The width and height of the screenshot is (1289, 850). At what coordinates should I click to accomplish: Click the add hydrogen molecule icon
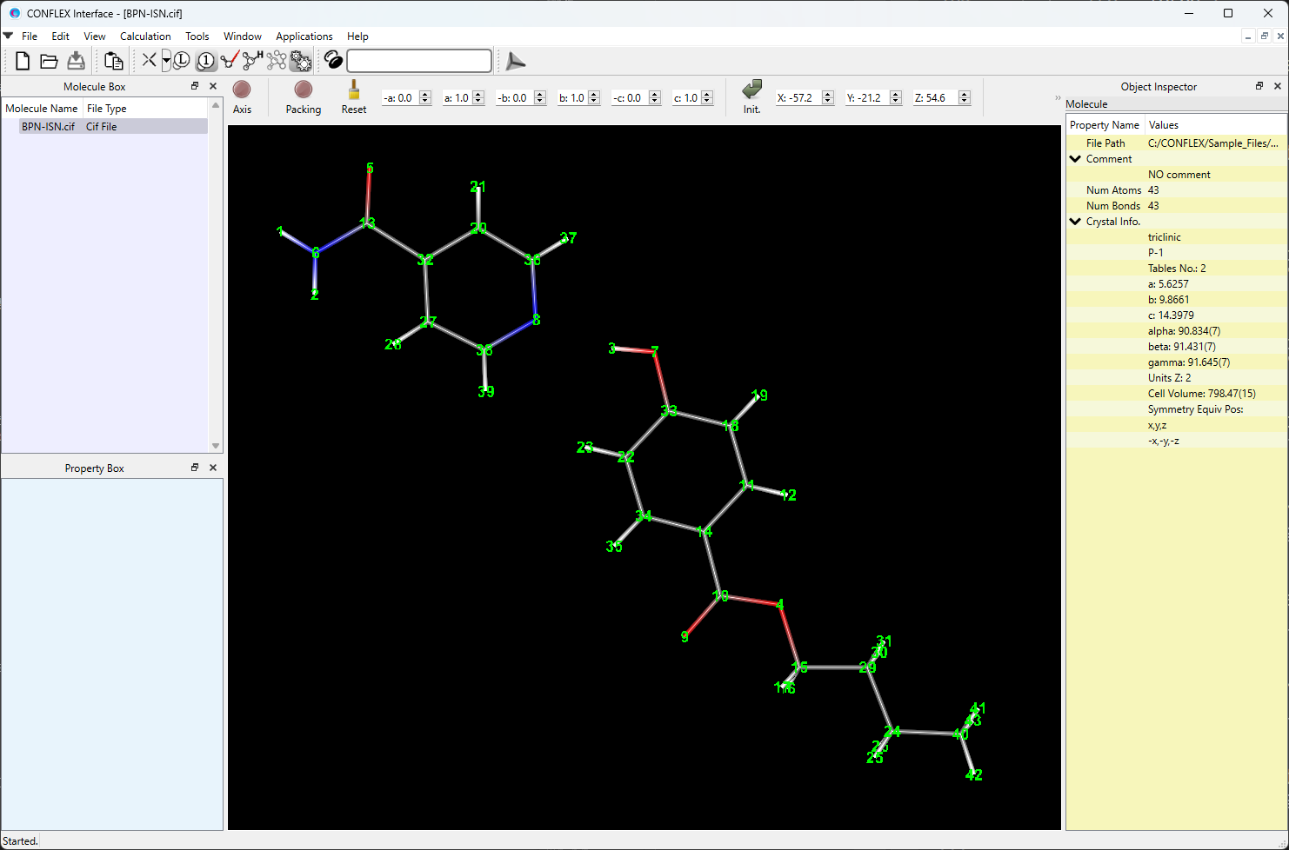tap(253, 61)
